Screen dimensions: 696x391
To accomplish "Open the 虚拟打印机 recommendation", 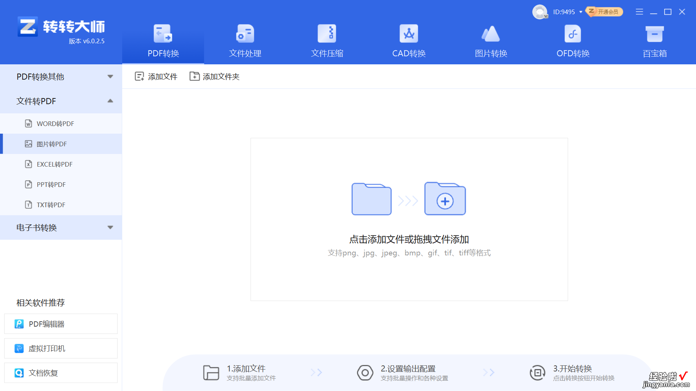I will [x=61, y=348].
